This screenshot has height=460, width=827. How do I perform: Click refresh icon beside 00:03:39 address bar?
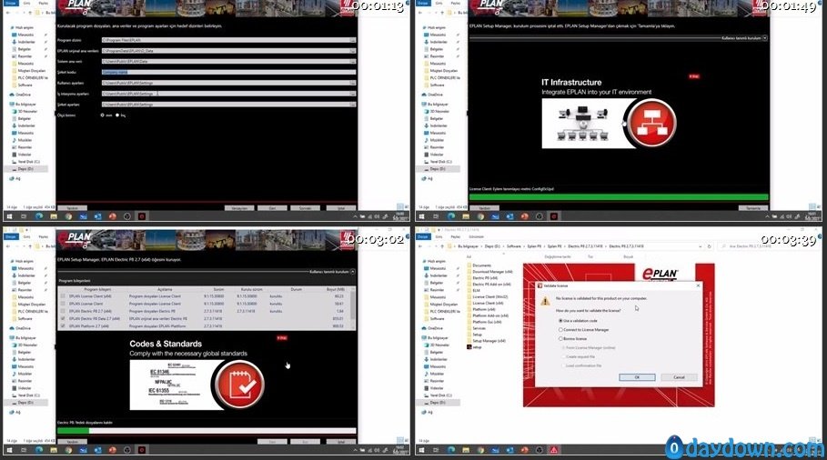click(710, 246)
